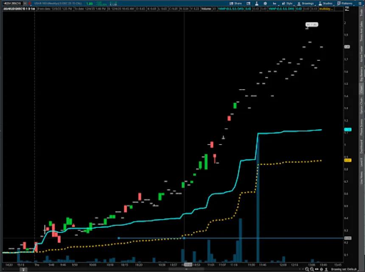The height and width of the screenshot is (272, 365).
Task: Click the drawing tools icon below chart
Action: tap(326, 269)
